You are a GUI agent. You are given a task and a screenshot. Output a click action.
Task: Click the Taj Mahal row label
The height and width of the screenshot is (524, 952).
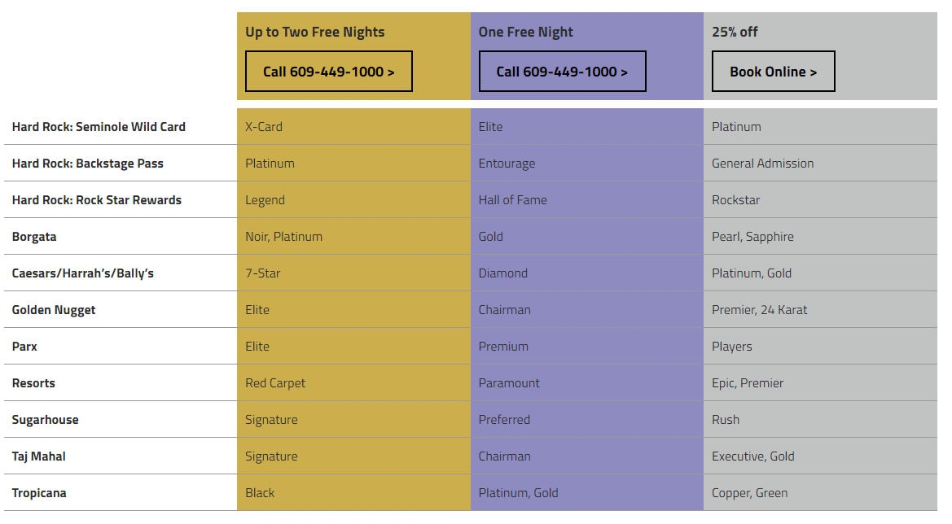point(39,456)
